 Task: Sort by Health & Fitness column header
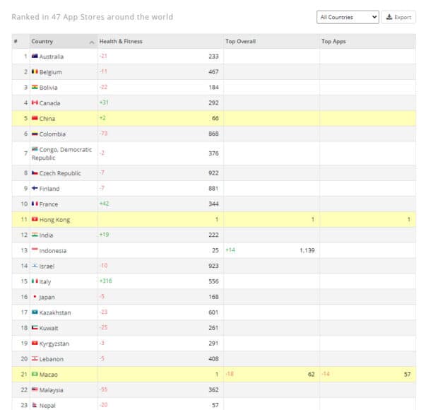(x=121, y=41)
